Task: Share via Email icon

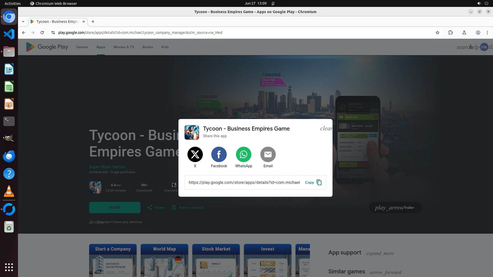Action: click(268, 154)
